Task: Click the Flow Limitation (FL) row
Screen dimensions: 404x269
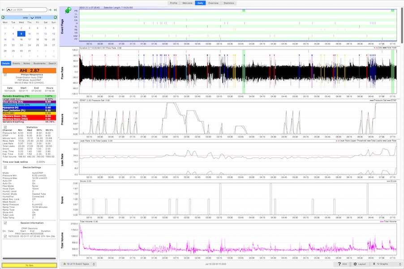Action: point(30,110)
